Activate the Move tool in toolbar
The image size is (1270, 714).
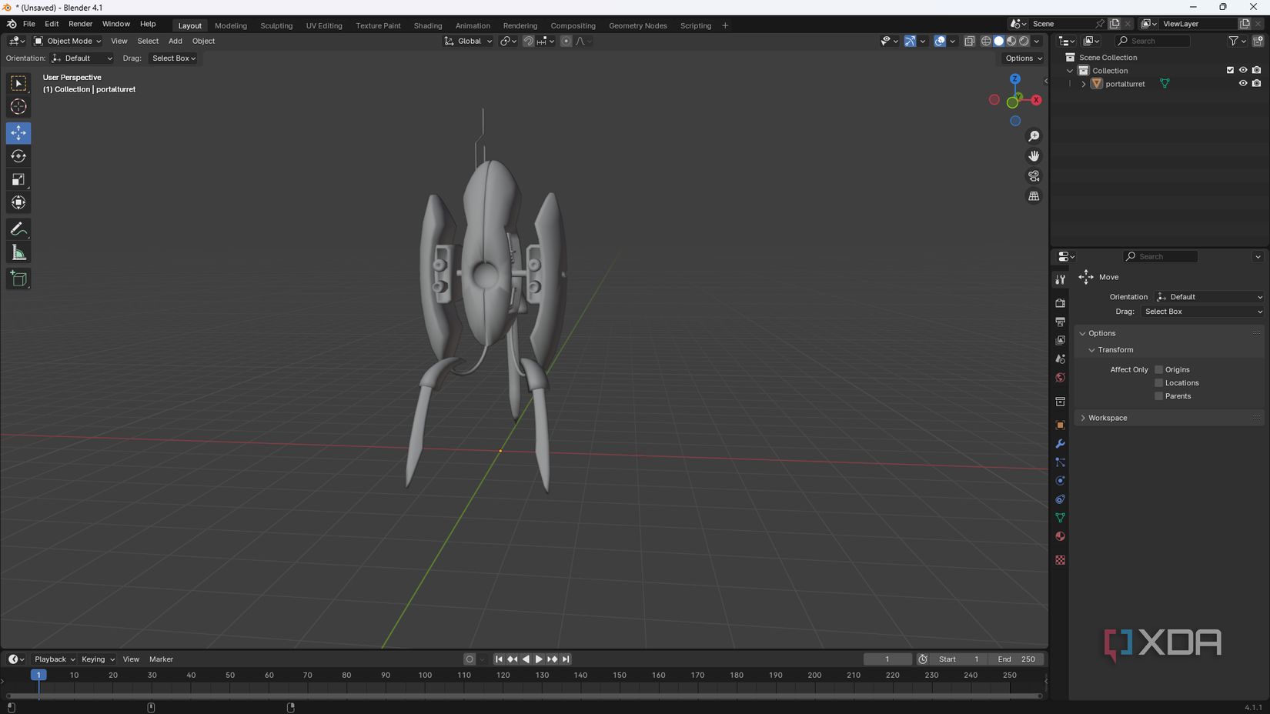pos(18,133)
